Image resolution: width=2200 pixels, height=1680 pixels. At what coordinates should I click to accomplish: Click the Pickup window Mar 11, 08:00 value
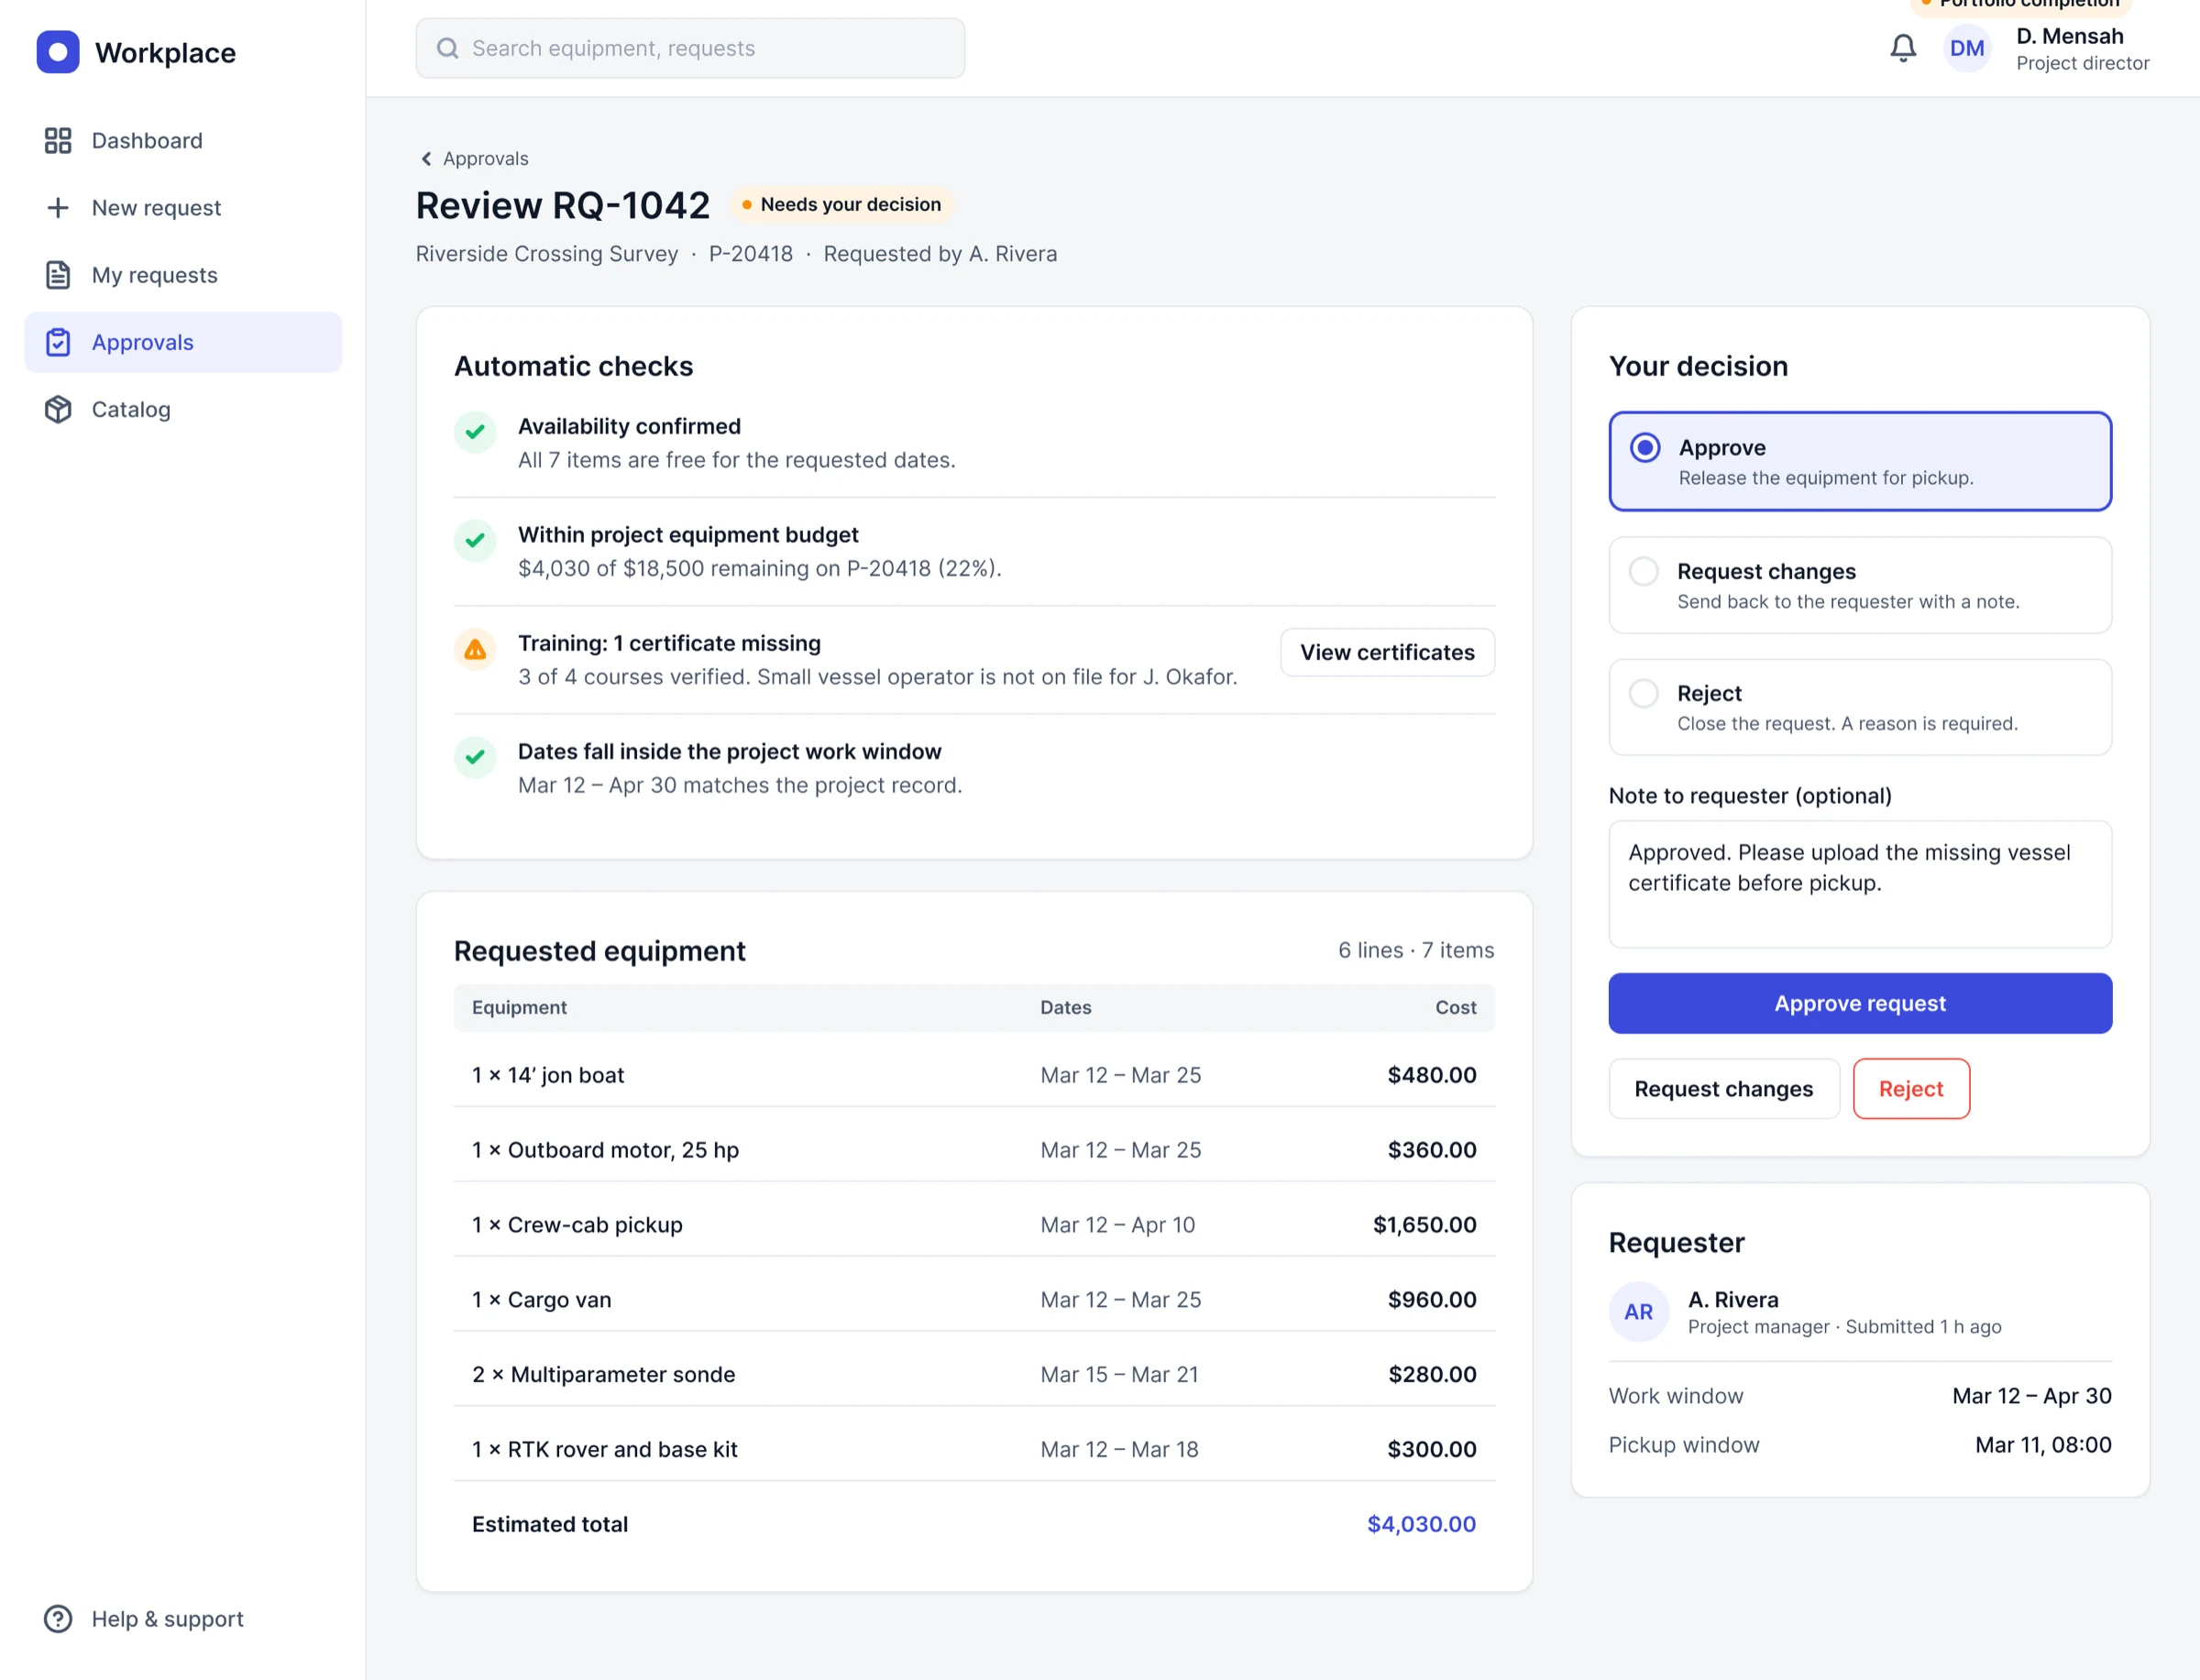(x=2043, y=1445)
